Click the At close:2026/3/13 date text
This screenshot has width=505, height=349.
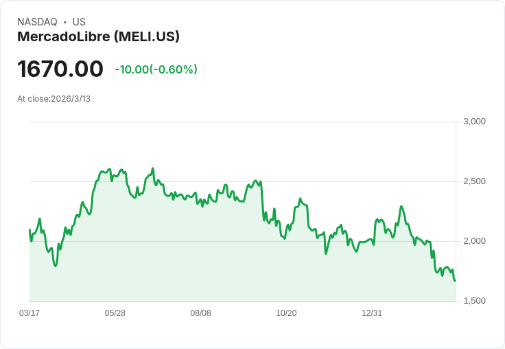coord(54,99)
